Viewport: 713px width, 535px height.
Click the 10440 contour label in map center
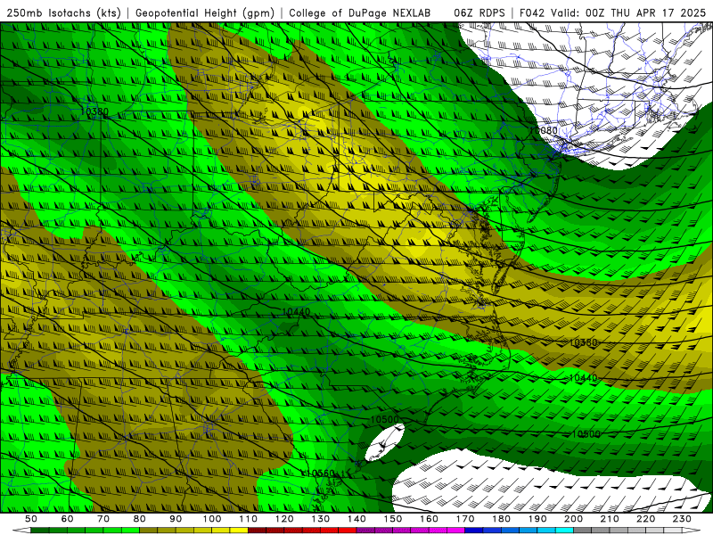296,312
